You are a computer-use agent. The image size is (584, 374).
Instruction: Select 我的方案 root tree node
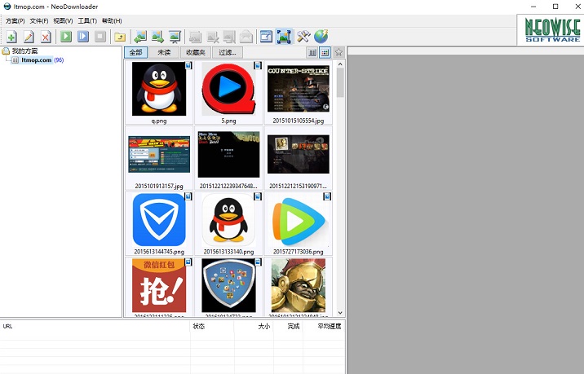click(24, 51)
